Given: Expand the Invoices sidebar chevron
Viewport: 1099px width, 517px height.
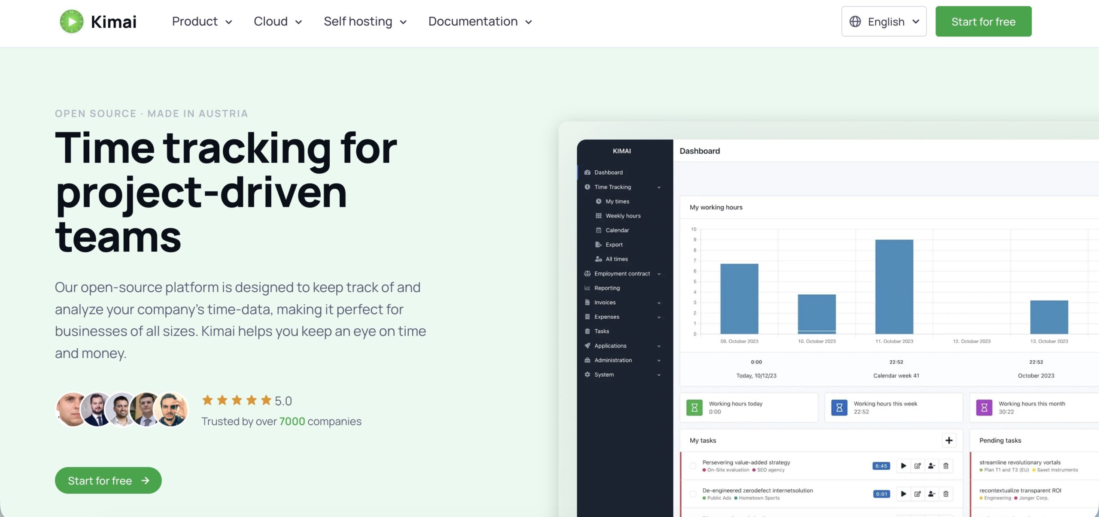Looking at the screenshot, I should (x=659, y=303).
